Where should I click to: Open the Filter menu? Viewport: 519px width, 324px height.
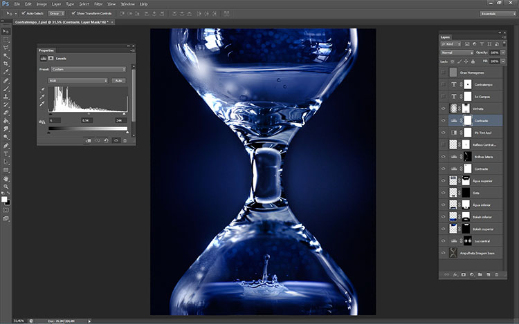[98, 4]
